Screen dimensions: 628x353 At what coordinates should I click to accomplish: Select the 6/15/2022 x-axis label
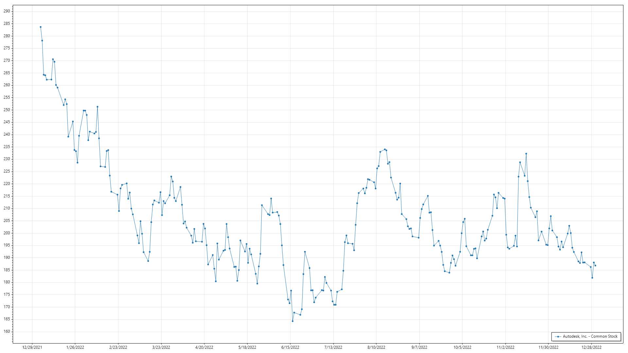pyautogui.click(x=290, y=347)
